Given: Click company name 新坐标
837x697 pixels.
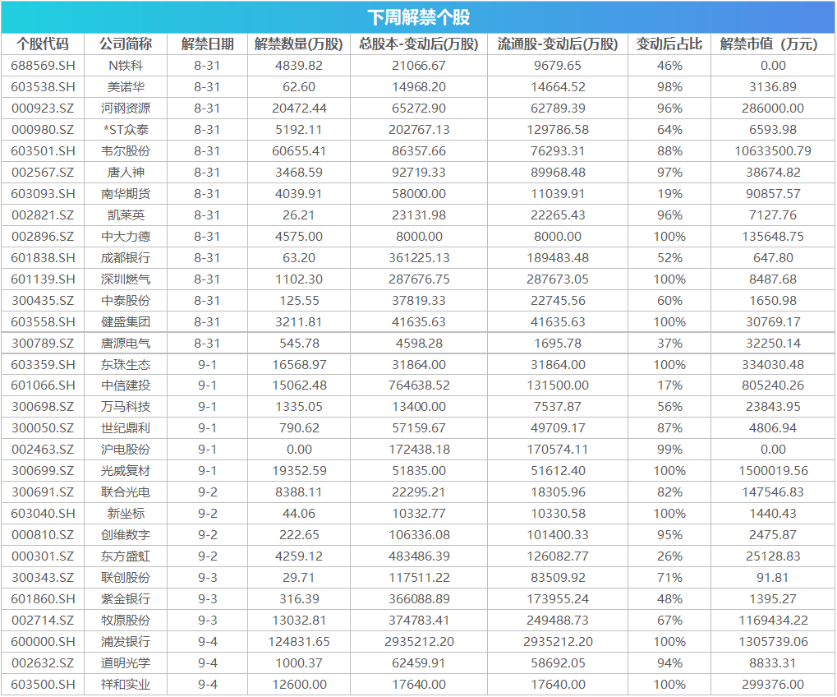Looking at the screenshot, I should (x=126, y=514).
